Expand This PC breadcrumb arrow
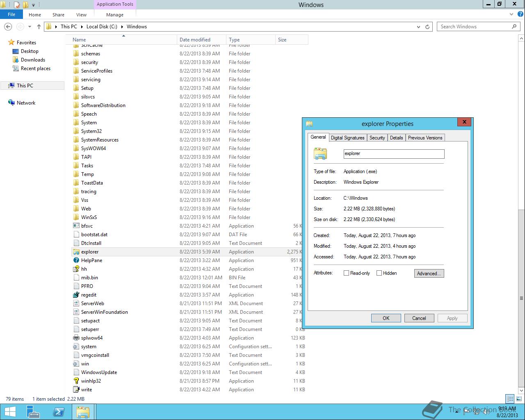The image size is (525, 420). click(81, 27)
